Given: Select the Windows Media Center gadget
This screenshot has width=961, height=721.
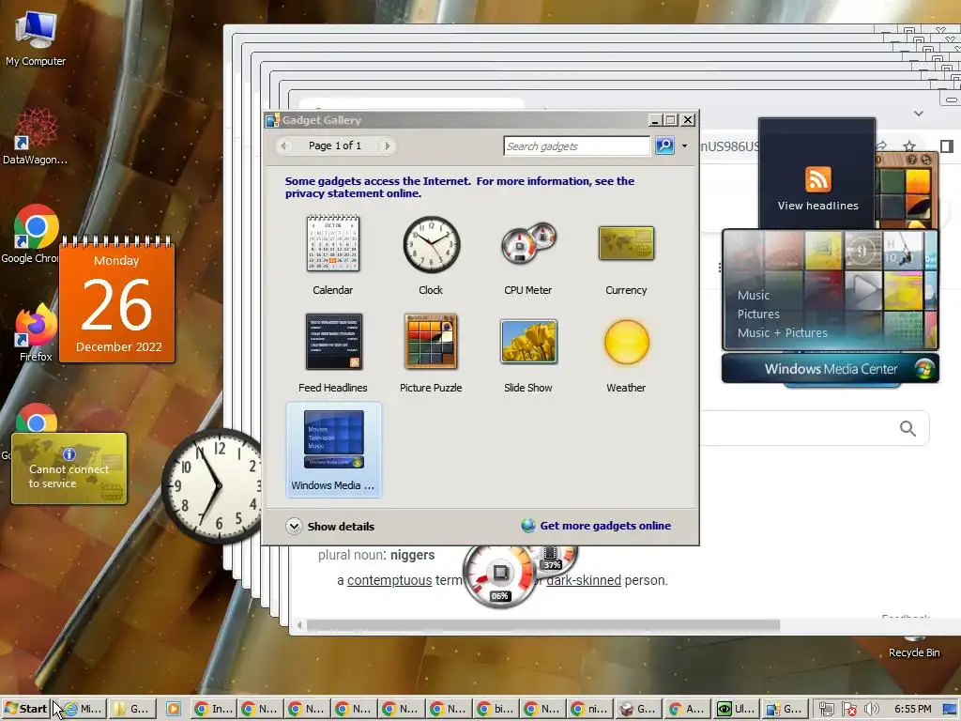Looking at the screenshot, I should click(x=333, y=450).
